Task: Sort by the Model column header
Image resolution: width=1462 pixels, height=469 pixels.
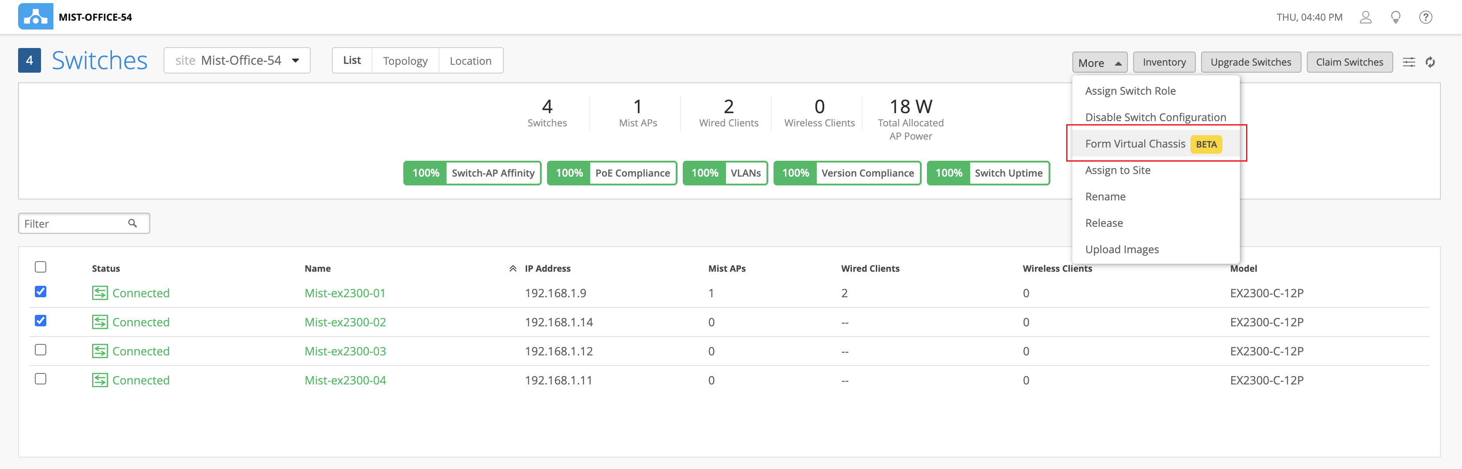Action: point(1243,268)
